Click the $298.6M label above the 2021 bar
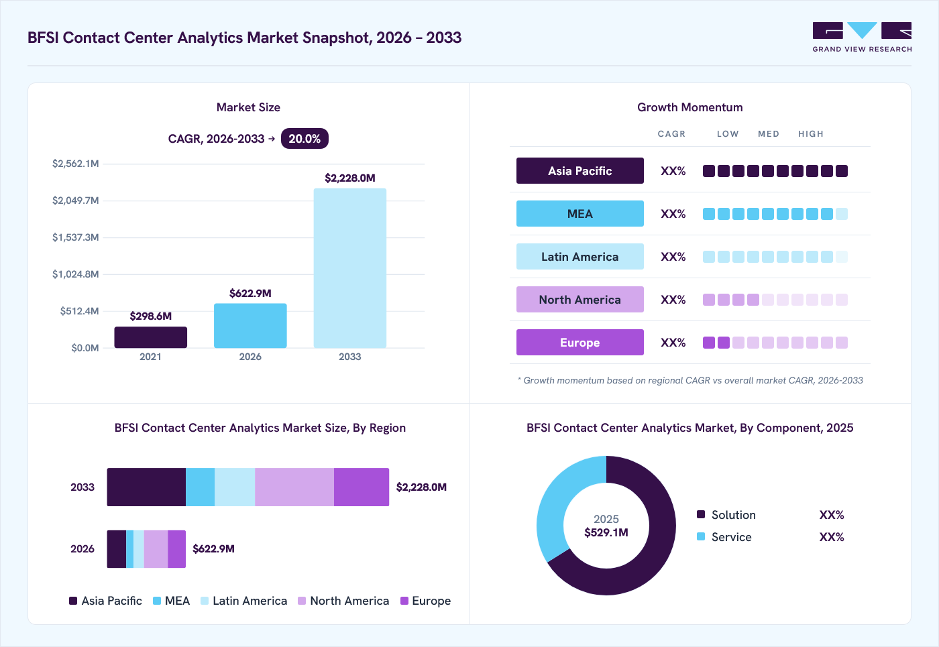This screenshot has height=647, width=939. point(151,316)
